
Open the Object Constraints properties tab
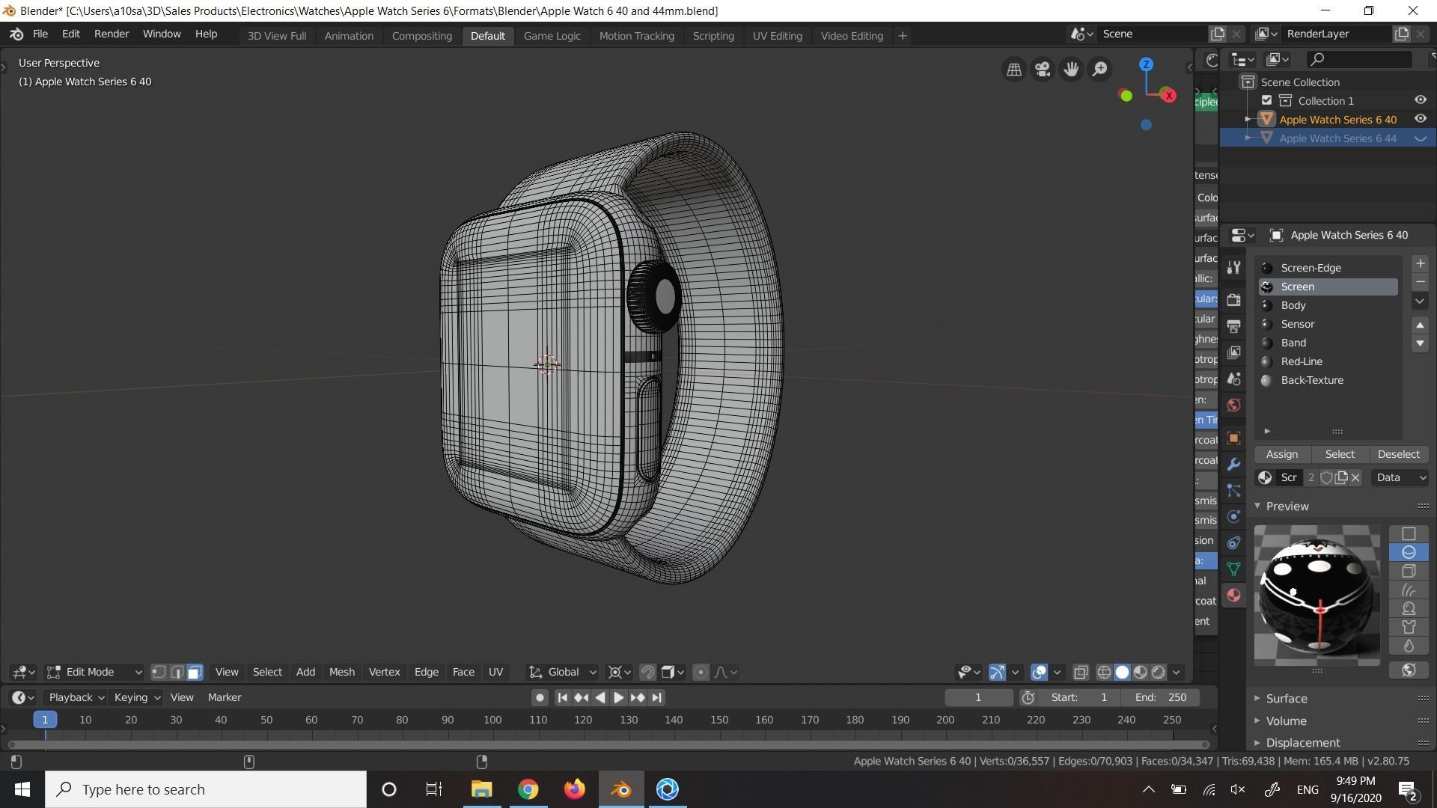pos(1233,543)
